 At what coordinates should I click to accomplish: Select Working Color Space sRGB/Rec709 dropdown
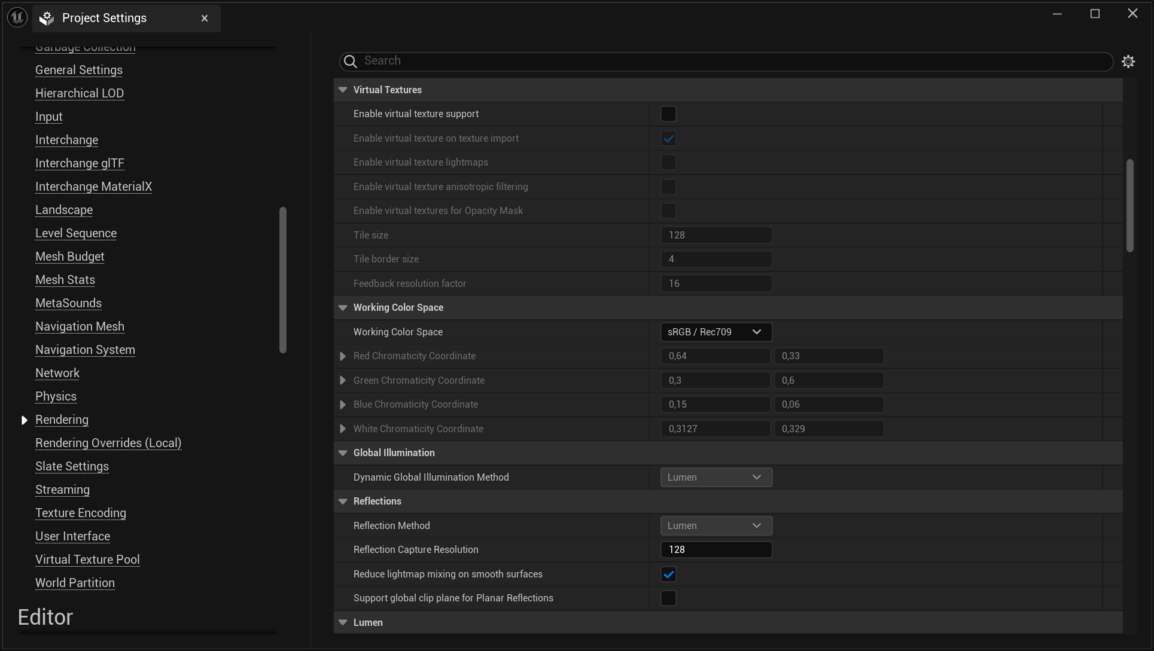tap(714, 331)
